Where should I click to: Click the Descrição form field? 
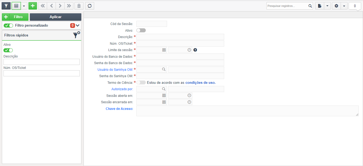(180, 37)
